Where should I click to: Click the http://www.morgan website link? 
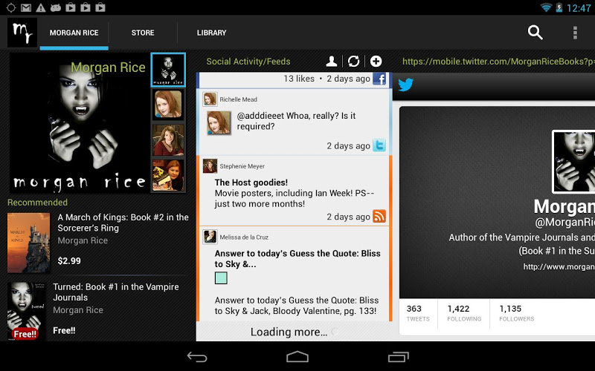coord(559,267)
